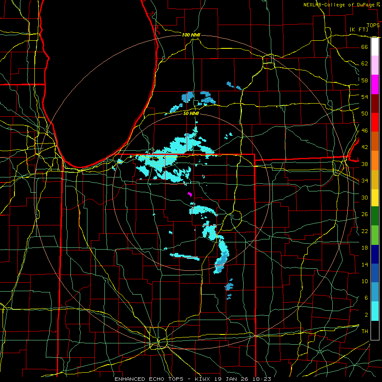Click the black TH legend swatch
Viewport: 382px width, 382px height.
click(x=375, y=330)
